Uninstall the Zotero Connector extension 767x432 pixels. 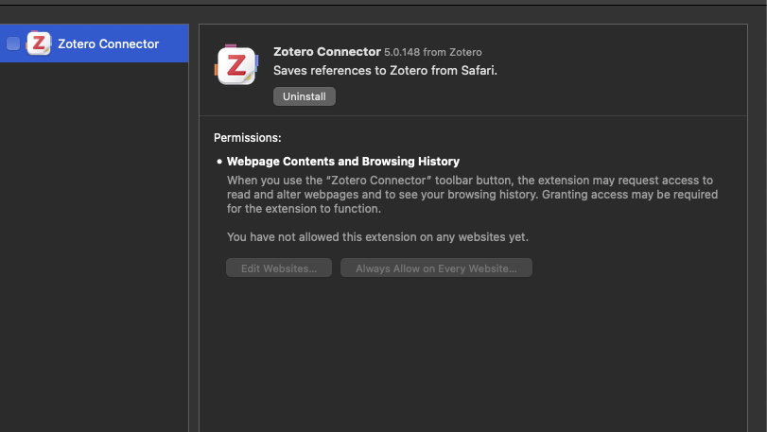(x=305, y=96)
